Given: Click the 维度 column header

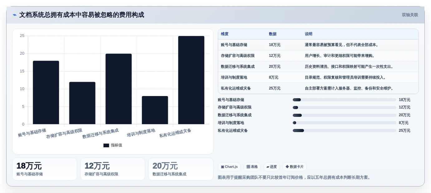Looking at the screenshot, I should [x=225, y=34].
